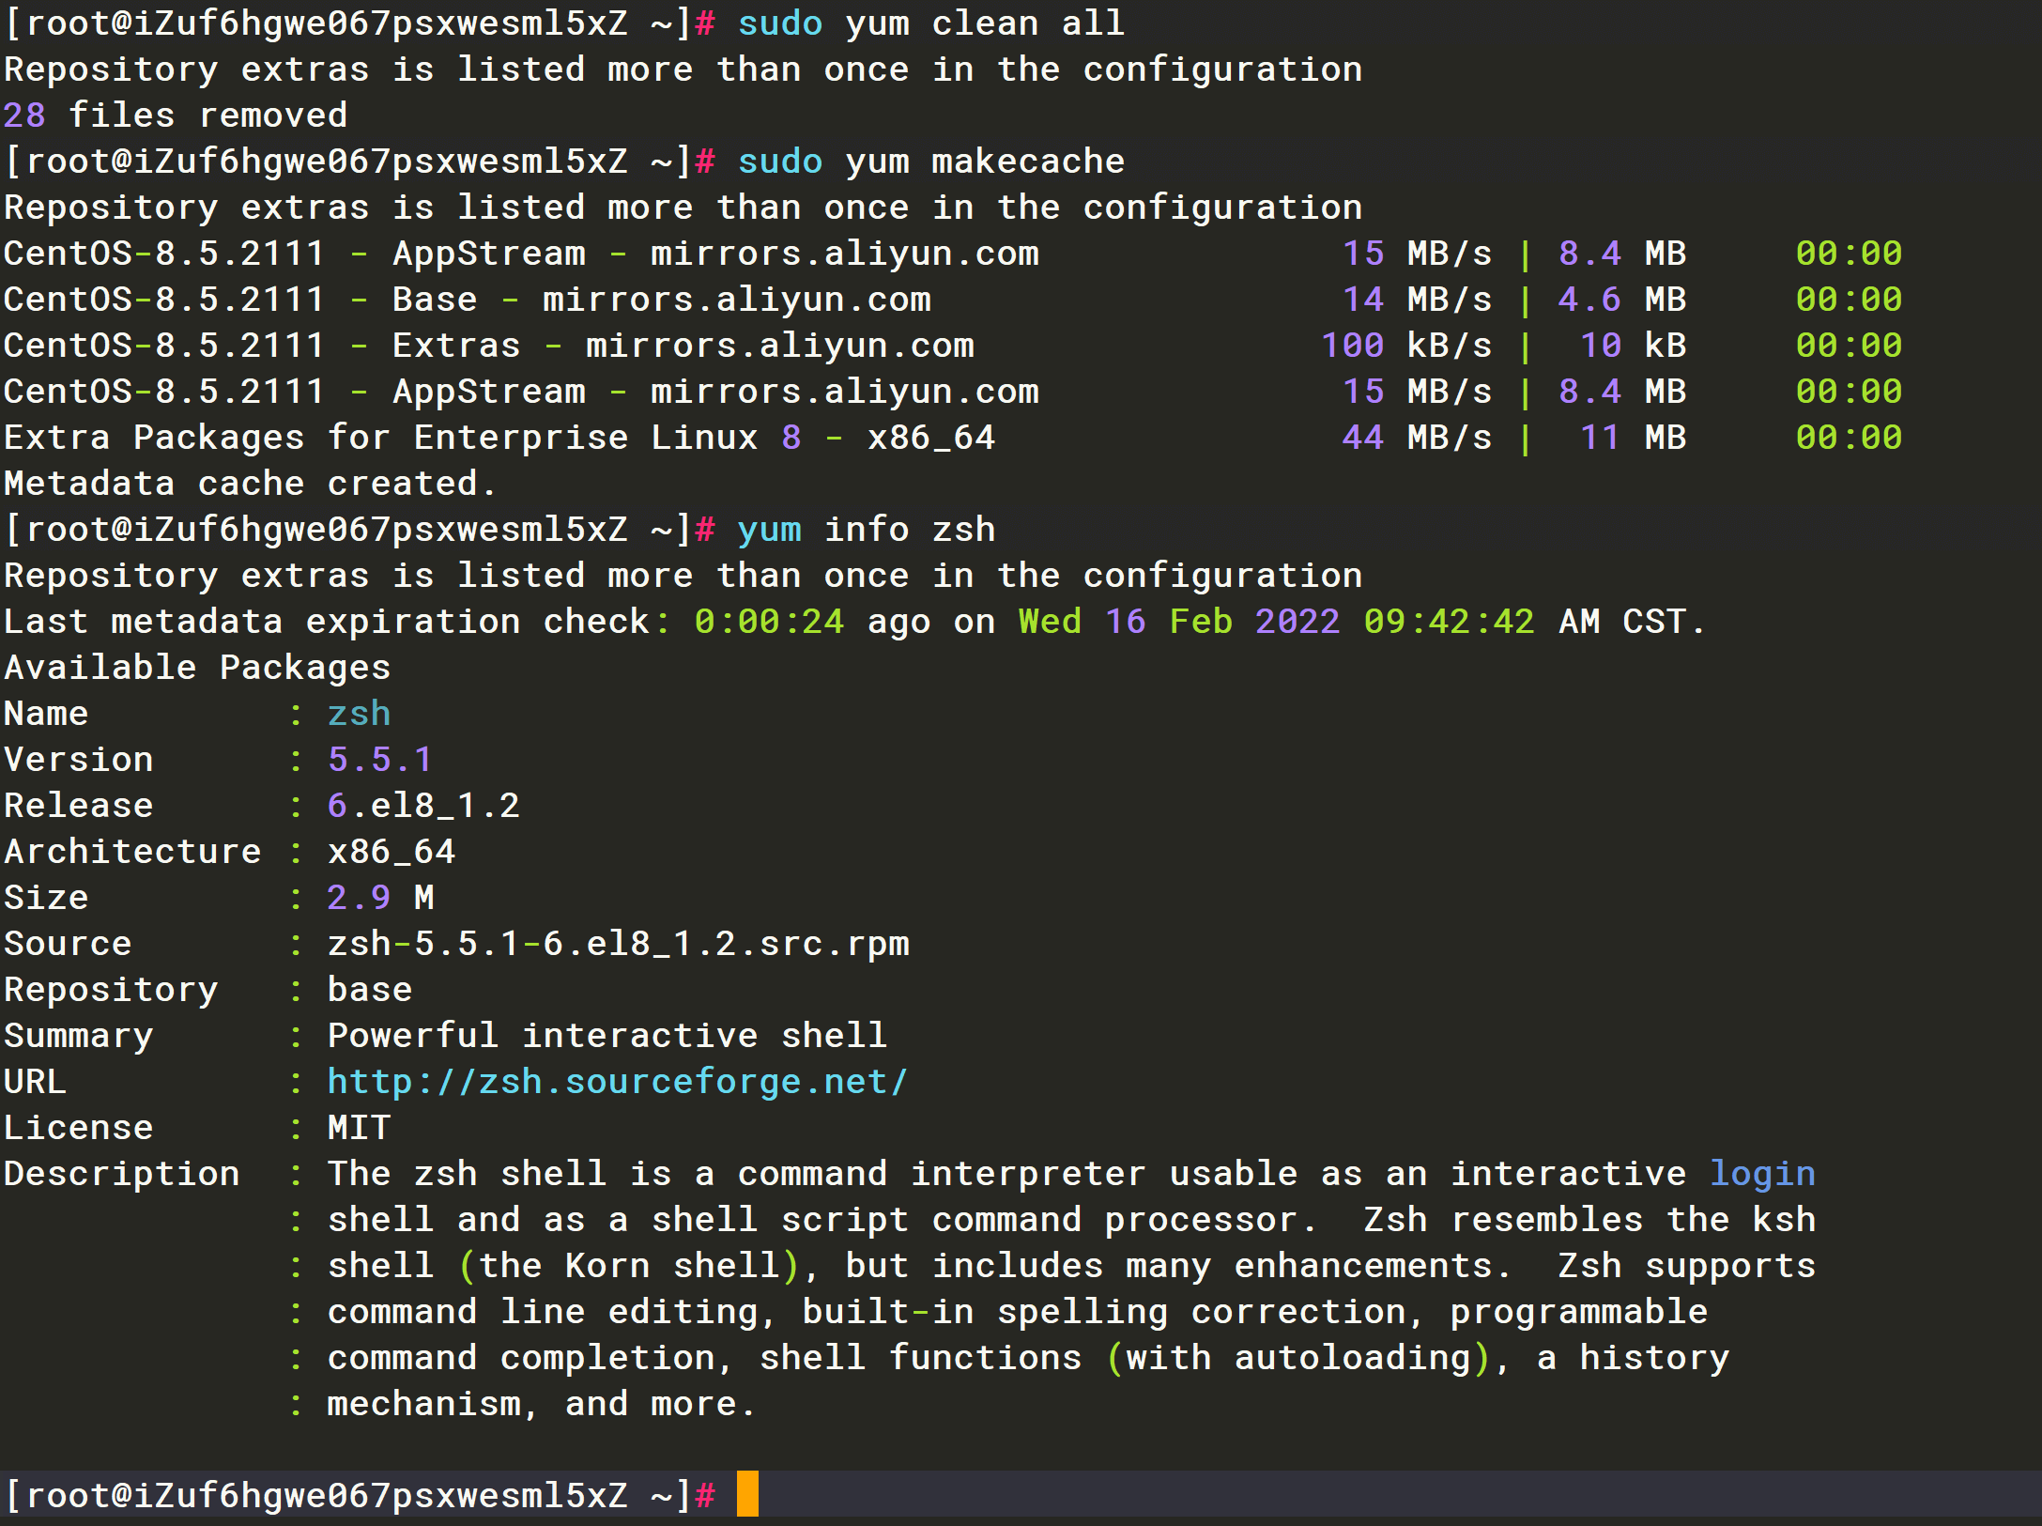Open the zsh.sourceforge.net URL link
2042x1526 pixels.
(617, 1082)
